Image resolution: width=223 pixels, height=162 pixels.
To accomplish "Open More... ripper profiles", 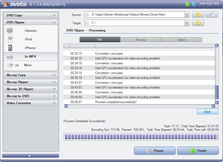I will point(31,65).
